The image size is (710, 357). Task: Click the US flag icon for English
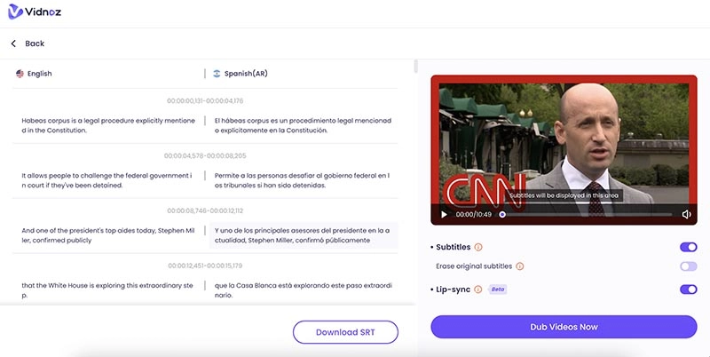click(x=20, y=74)
